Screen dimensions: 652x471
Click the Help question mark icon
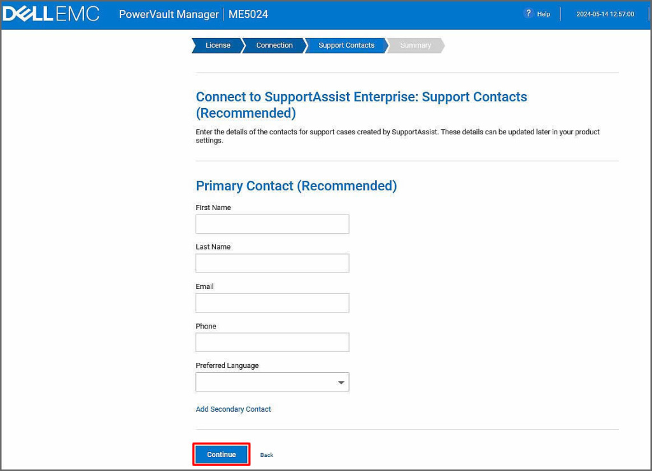[528, 13]
